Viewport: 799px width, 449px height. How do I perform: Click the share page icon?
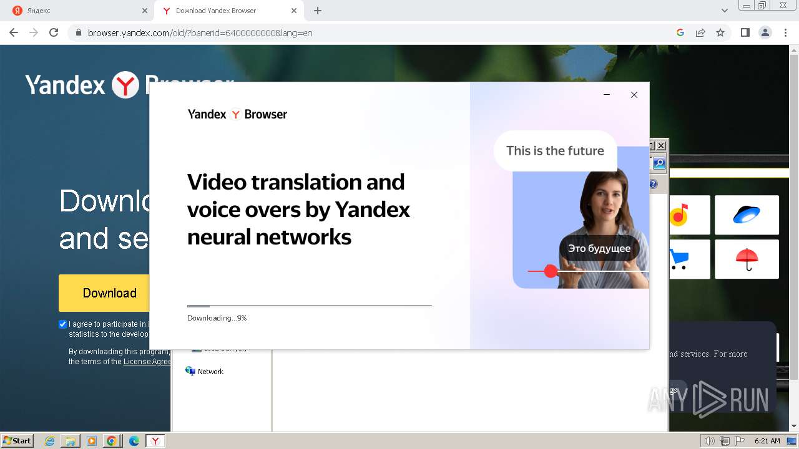coord(700,32)
